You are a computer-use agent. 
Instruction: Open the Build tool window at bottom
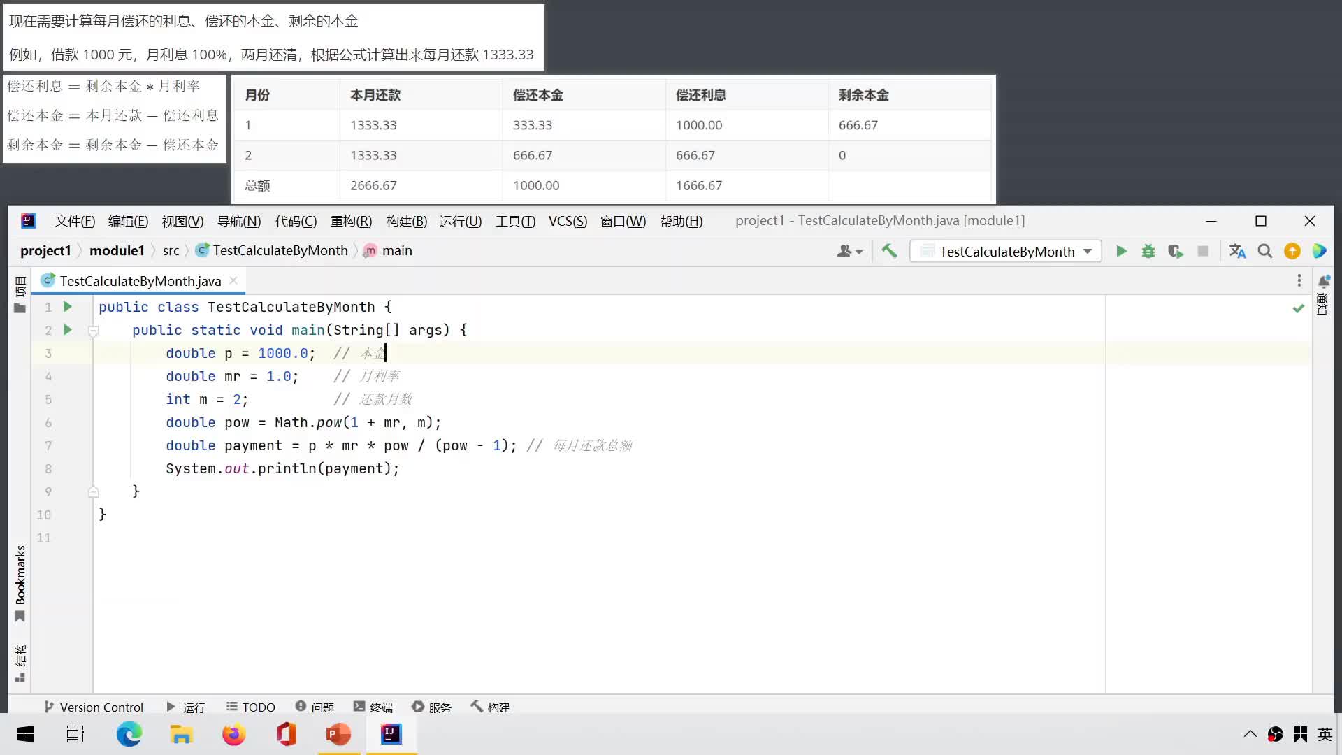click(x=490, y=707)
